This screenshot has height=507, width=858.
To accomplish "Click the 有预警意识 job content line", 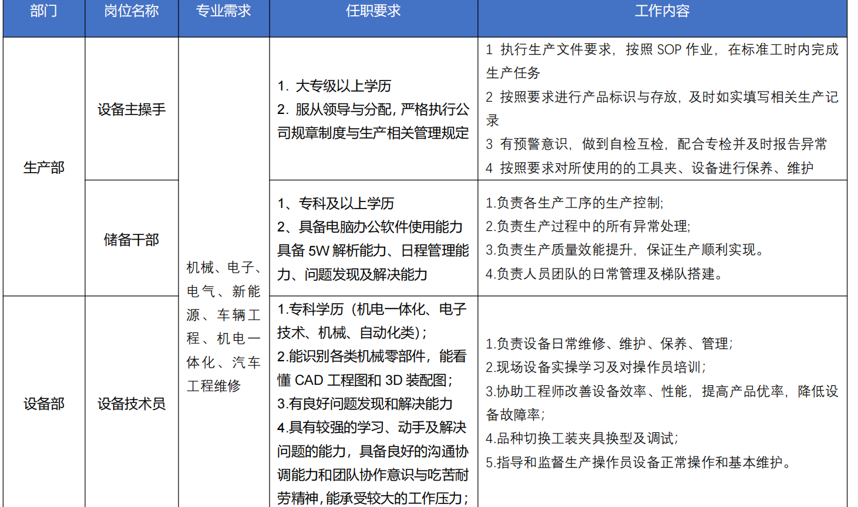I will click(656, 145).
